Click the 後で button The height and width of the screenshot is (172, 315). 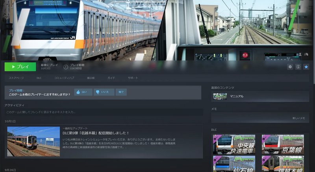121,92
